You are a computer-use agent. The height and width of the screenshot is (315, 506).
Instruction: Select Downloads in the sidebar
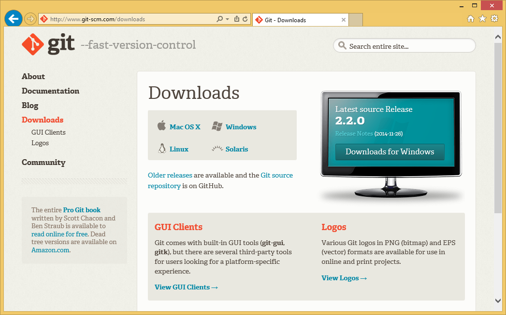(43, 120)
